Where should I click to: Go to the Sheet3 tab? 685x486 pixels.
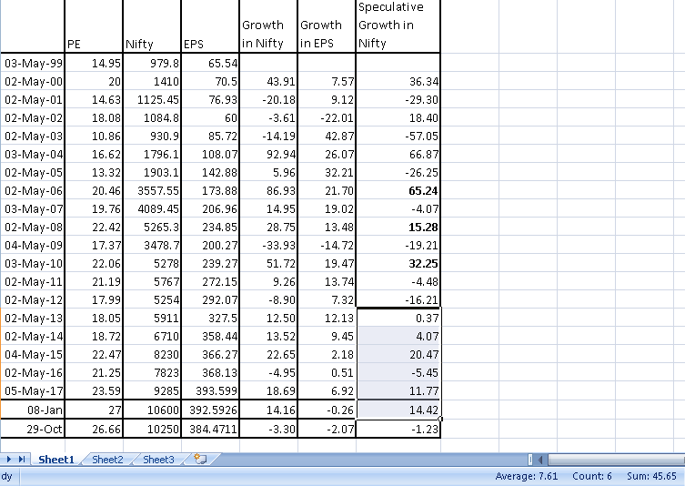point(158,460)
